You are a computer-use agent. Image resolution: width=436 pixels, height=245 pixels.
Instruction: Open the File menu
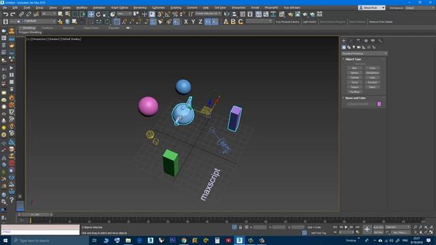click(x=5, y=7)
